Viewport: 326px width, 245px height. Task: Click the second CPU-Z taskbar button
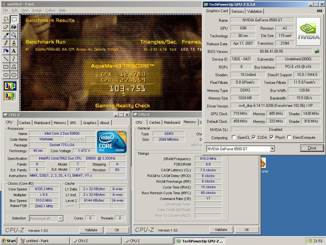click(x=148, y=241)
